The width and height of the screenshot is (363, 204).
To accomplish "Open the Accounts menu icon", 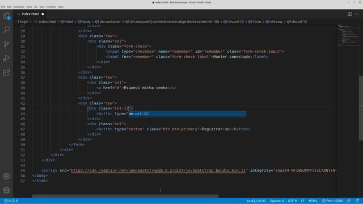I will click(x=6, y=176).
